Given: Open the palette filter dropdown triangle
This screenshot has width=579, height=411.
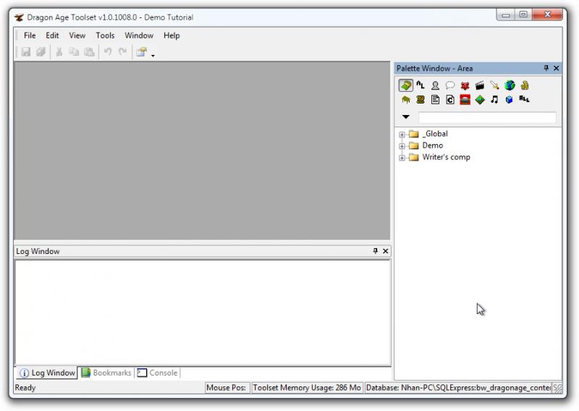Looking at the screenshot, I should [406, 116].
